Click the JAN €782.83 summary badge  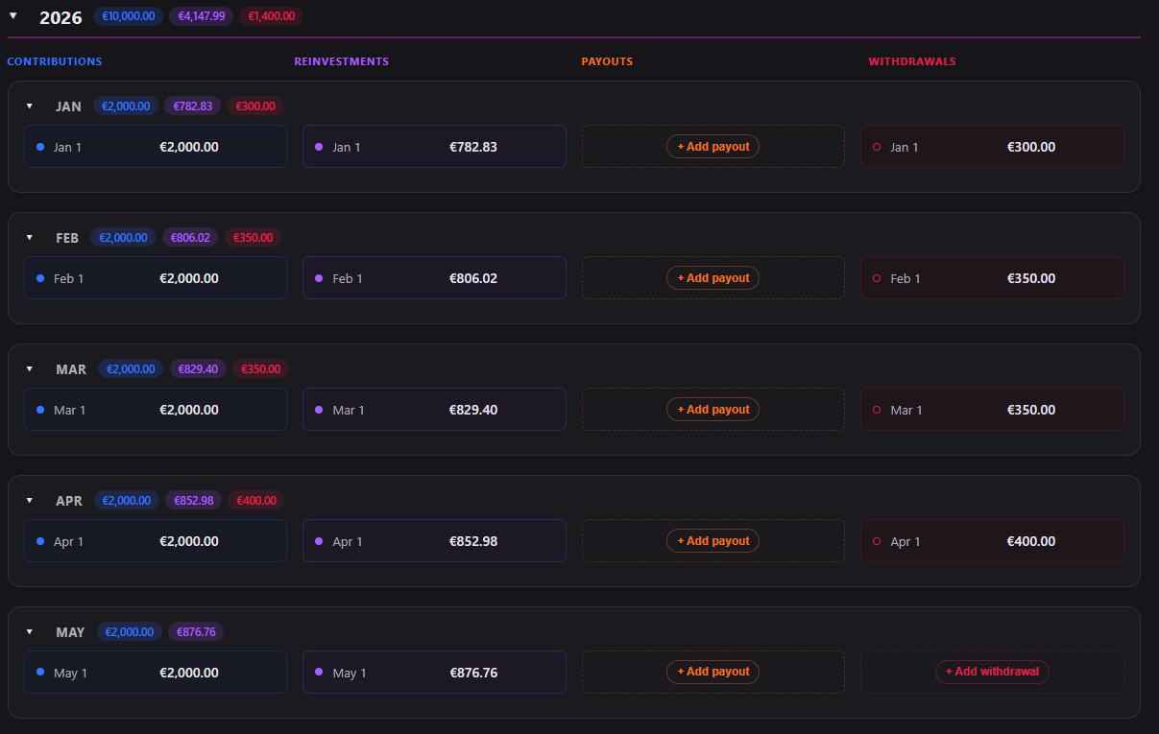coord(195,106)
